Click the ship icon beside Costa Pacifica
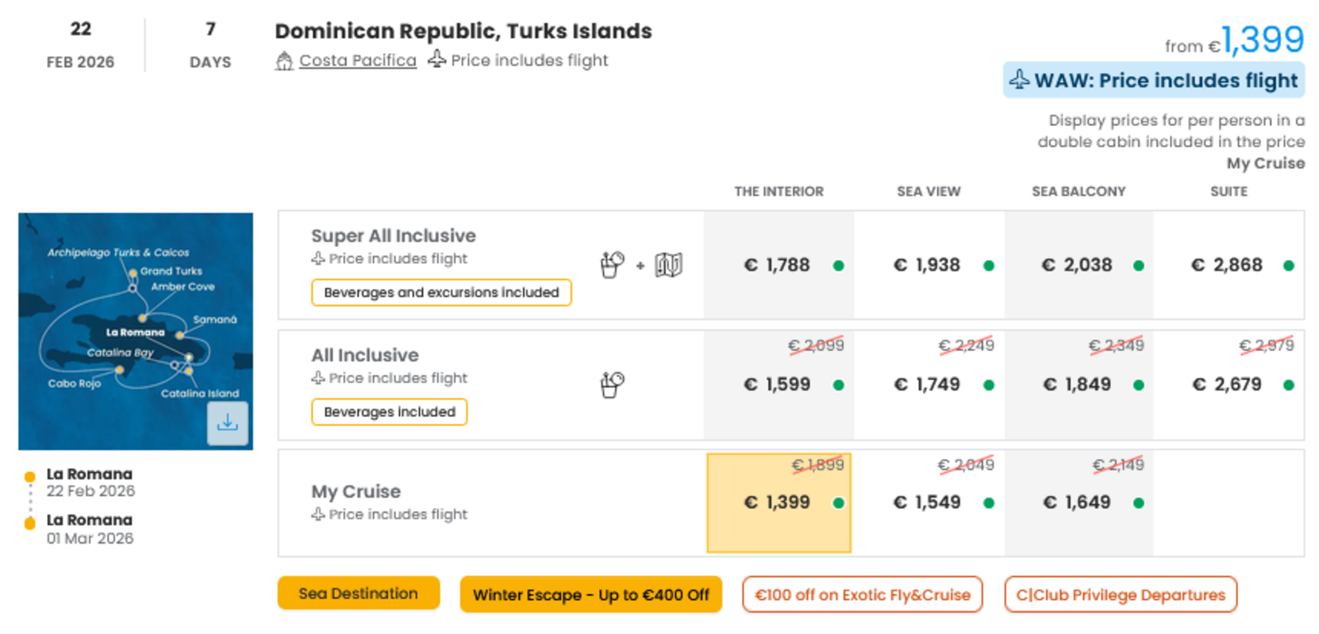The image size is (1319, 634). [284, 60]
